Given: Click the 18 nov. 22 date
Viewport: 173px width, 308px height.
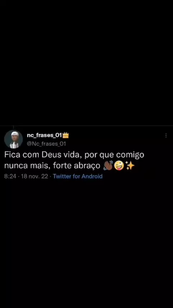Looking at the screenshot, I should click(x=34, y=176).
